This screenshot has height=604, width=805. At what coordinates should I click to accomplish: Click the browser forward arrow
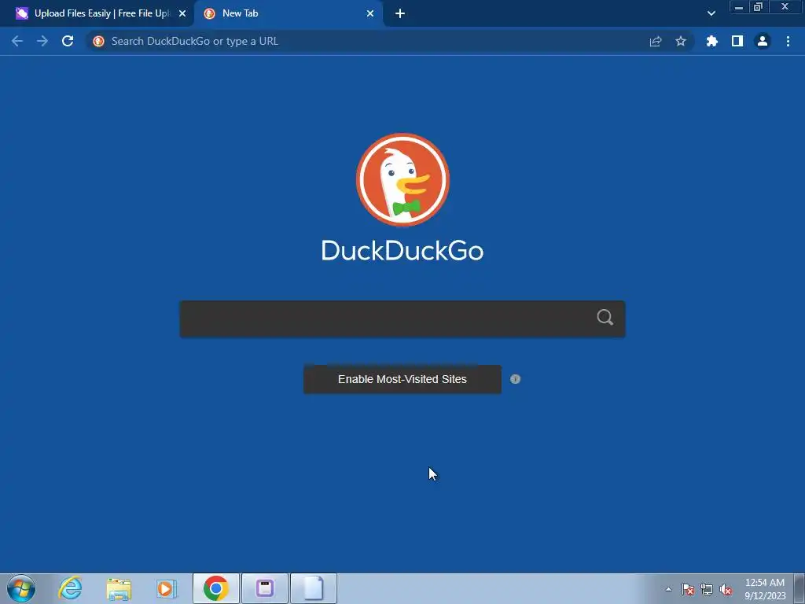pyautogui.click(x=42, y=41)
